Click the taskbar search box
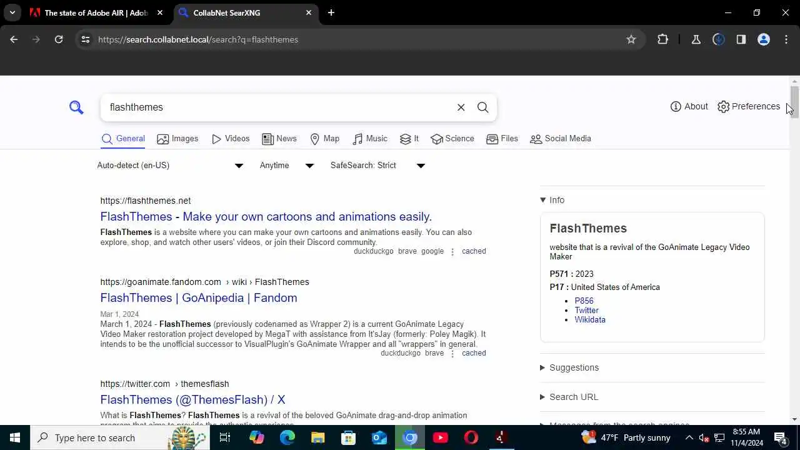 click(x=120, y=437)
